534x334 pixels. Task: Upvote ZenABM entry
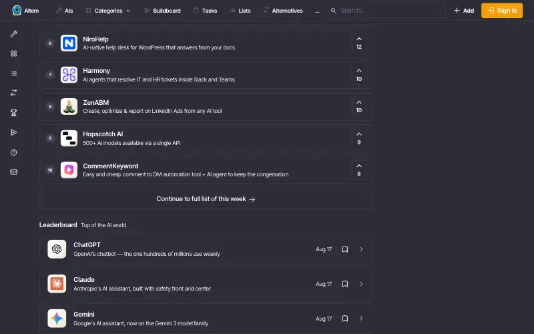(x=359, y=106)
